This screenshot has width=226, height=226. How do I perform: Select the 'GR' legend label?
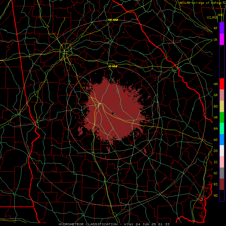pyautogui.click(x=216, y=95)
